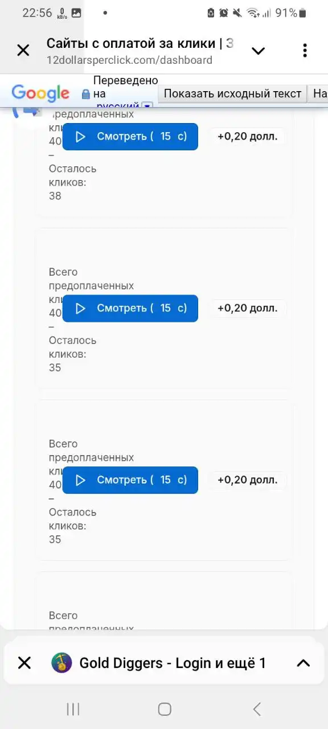Tap Показать исходный текст
The image size is (328, 729).
pyautogui.click(x=232, y=93)
